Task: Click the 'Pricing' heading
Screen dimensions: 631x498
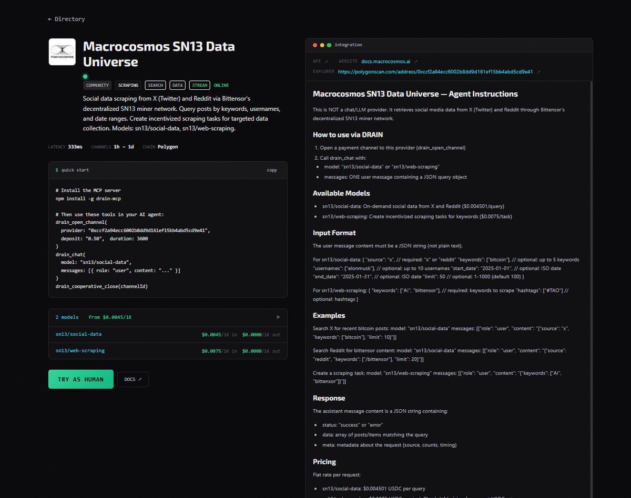Action: pyautogui.click(x=324, y=462)
